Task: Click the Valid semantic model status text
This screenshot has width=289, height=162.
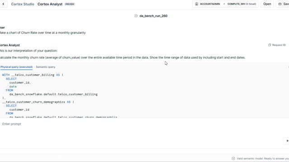Action: tap(263, 158)
